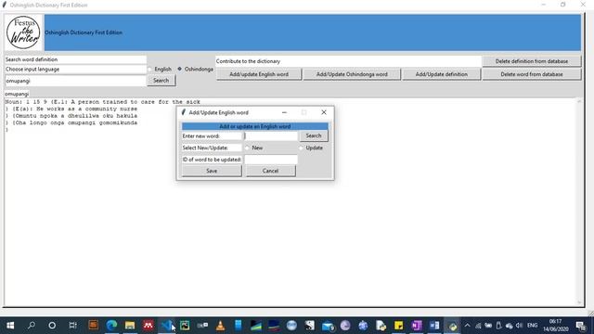Open Sticky Notes yellow icon on taskbar

[398, 326]
